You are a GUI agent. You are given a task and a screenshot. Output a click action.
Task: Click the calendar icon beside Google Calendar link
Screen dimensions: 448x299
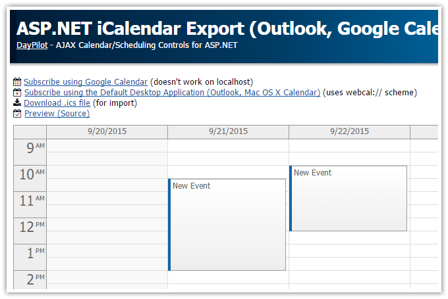pyautogui.click(x=17, y=82)
